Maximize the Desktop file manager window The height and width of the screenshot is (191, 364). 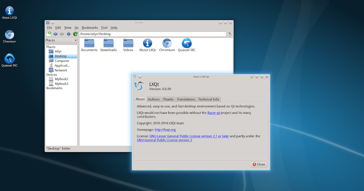click(x=225, y=22)
